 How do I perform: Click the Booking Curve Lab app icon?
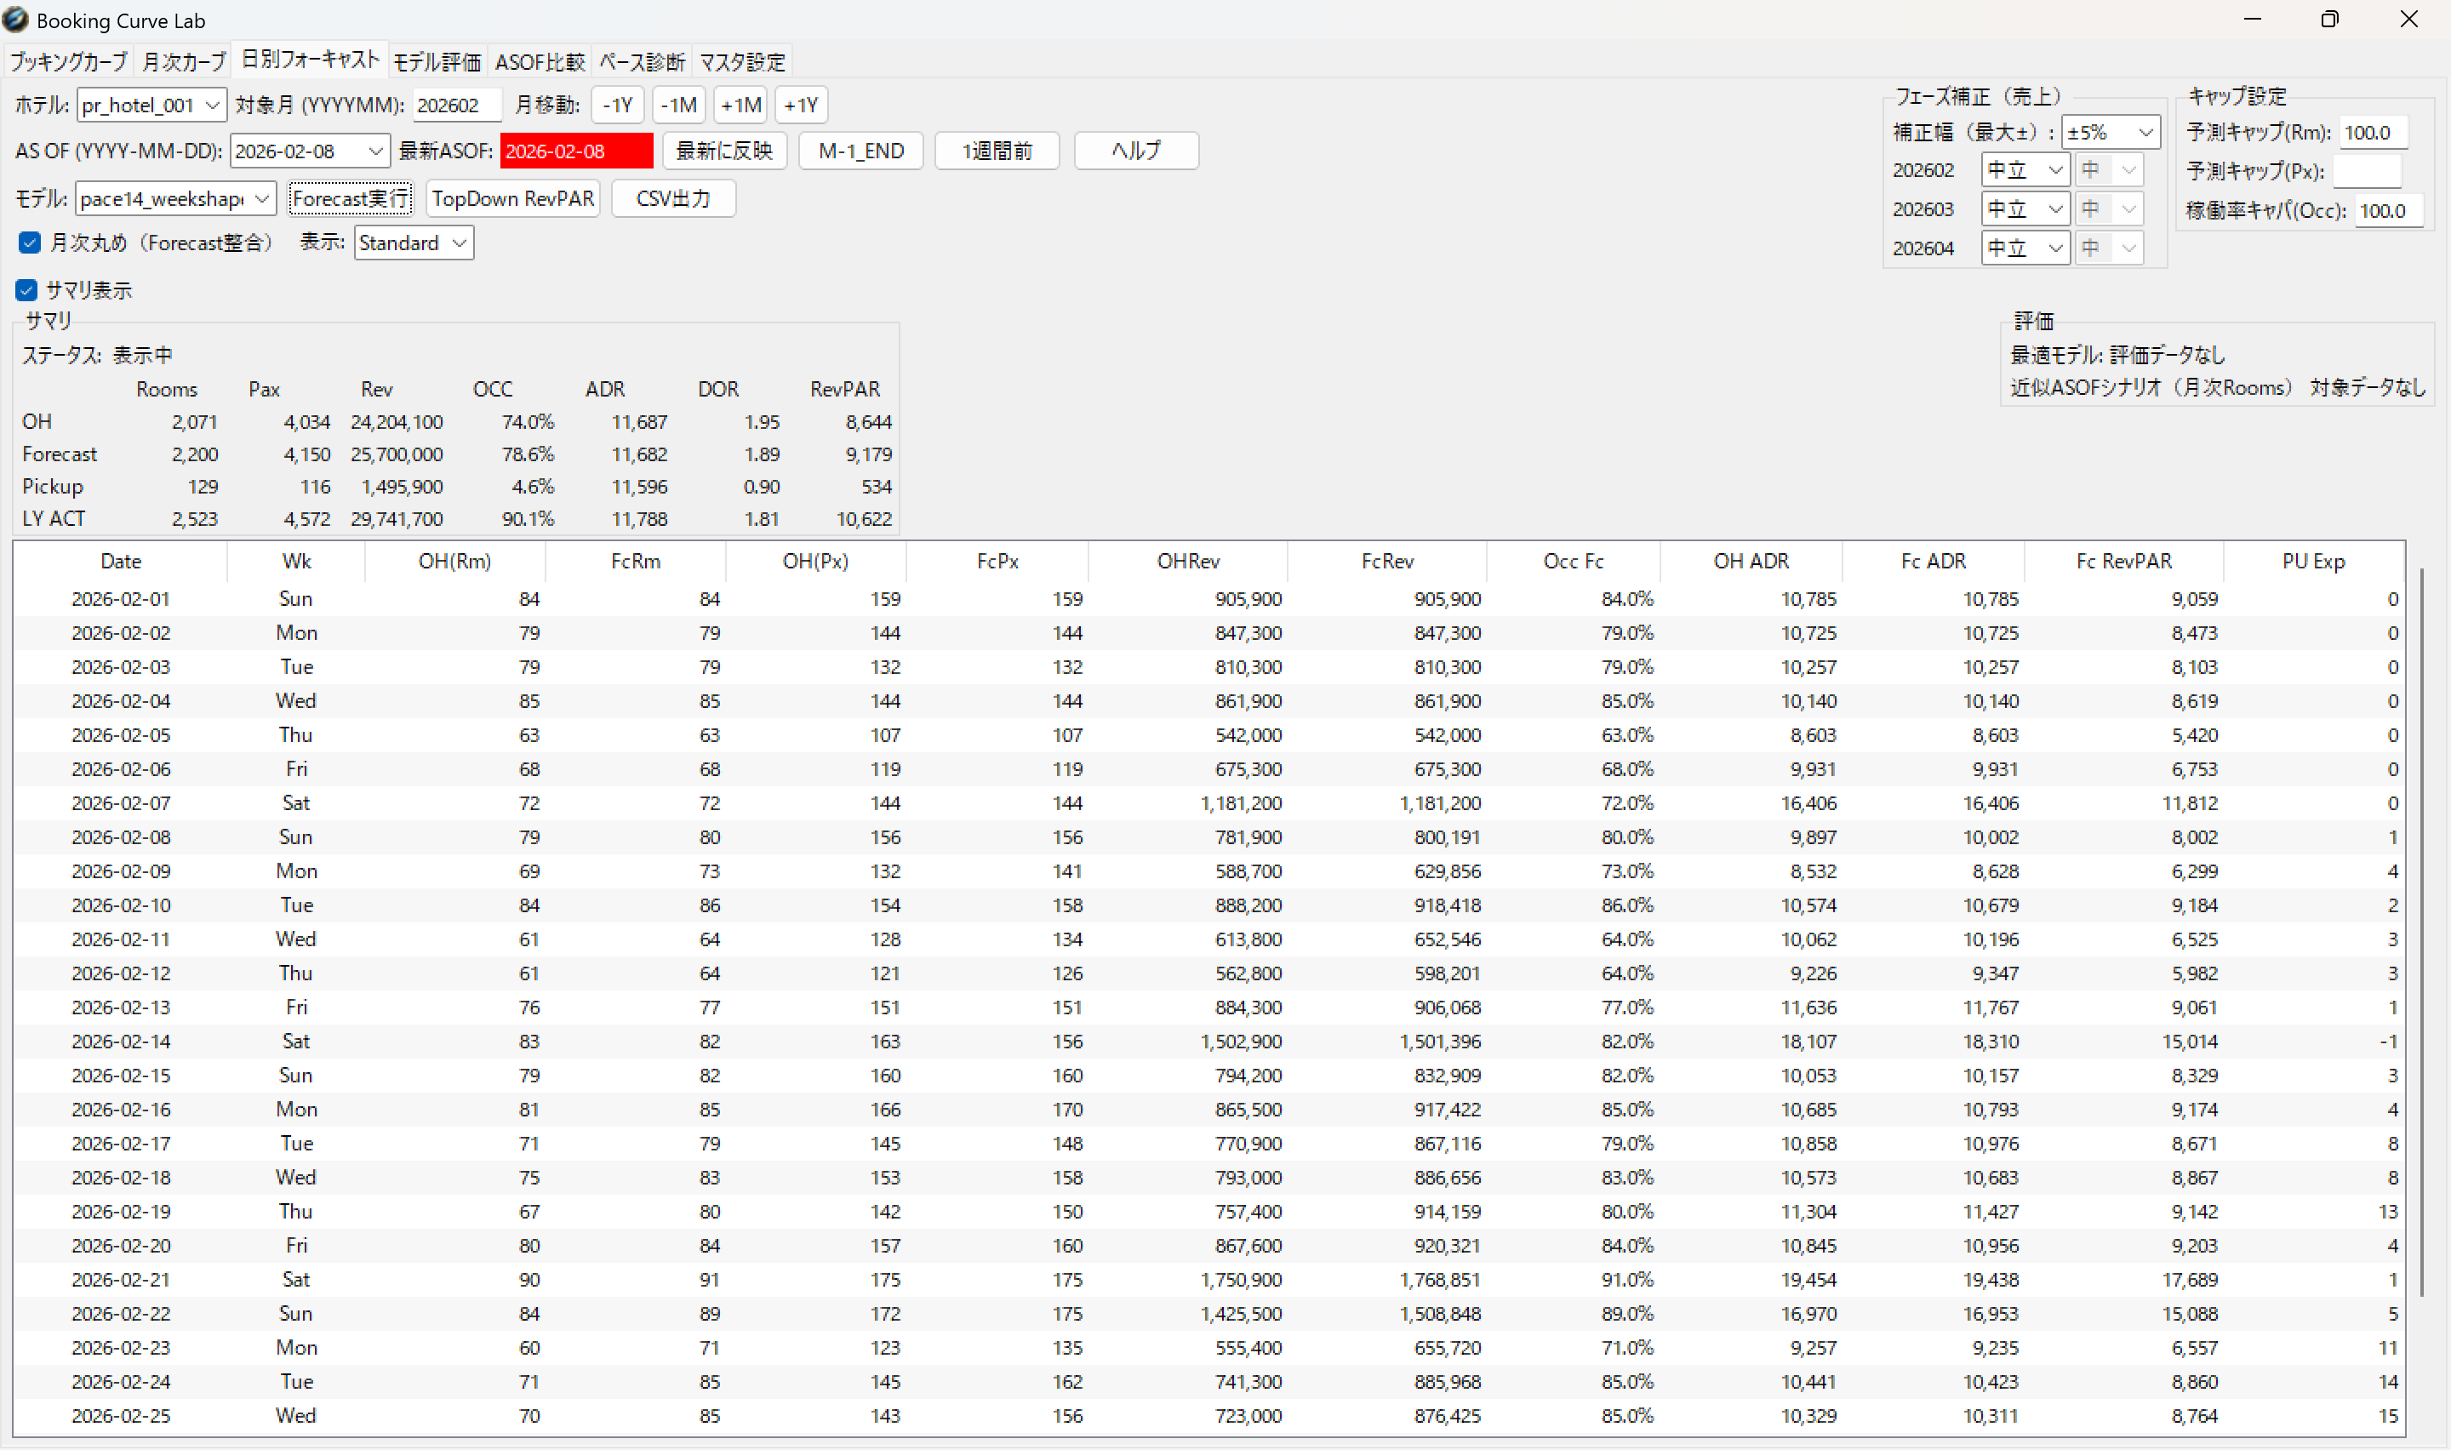point(15,19)
